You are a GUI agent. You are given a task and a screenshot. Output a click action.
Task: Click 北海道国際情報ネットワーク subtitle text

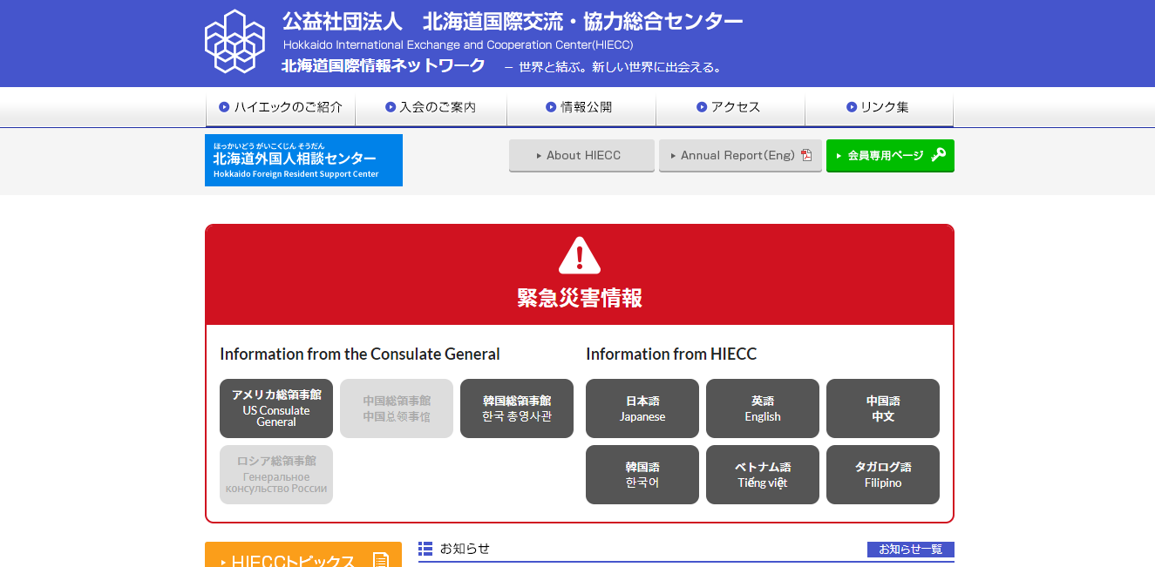[x=384, y=65]
